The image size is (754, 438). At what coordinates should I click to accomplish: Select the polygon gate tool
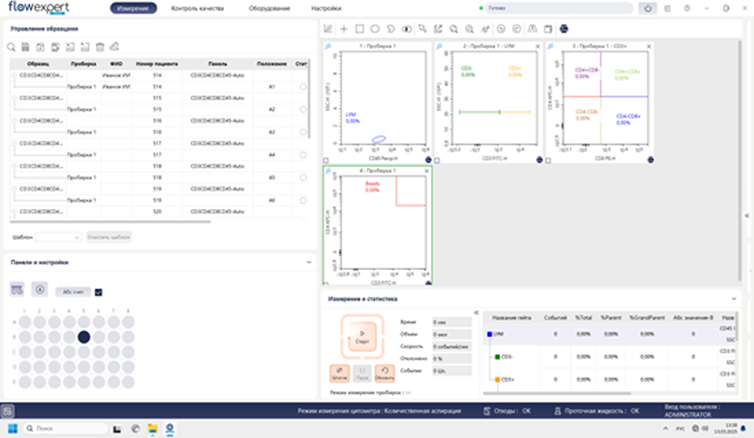[390, 29]
